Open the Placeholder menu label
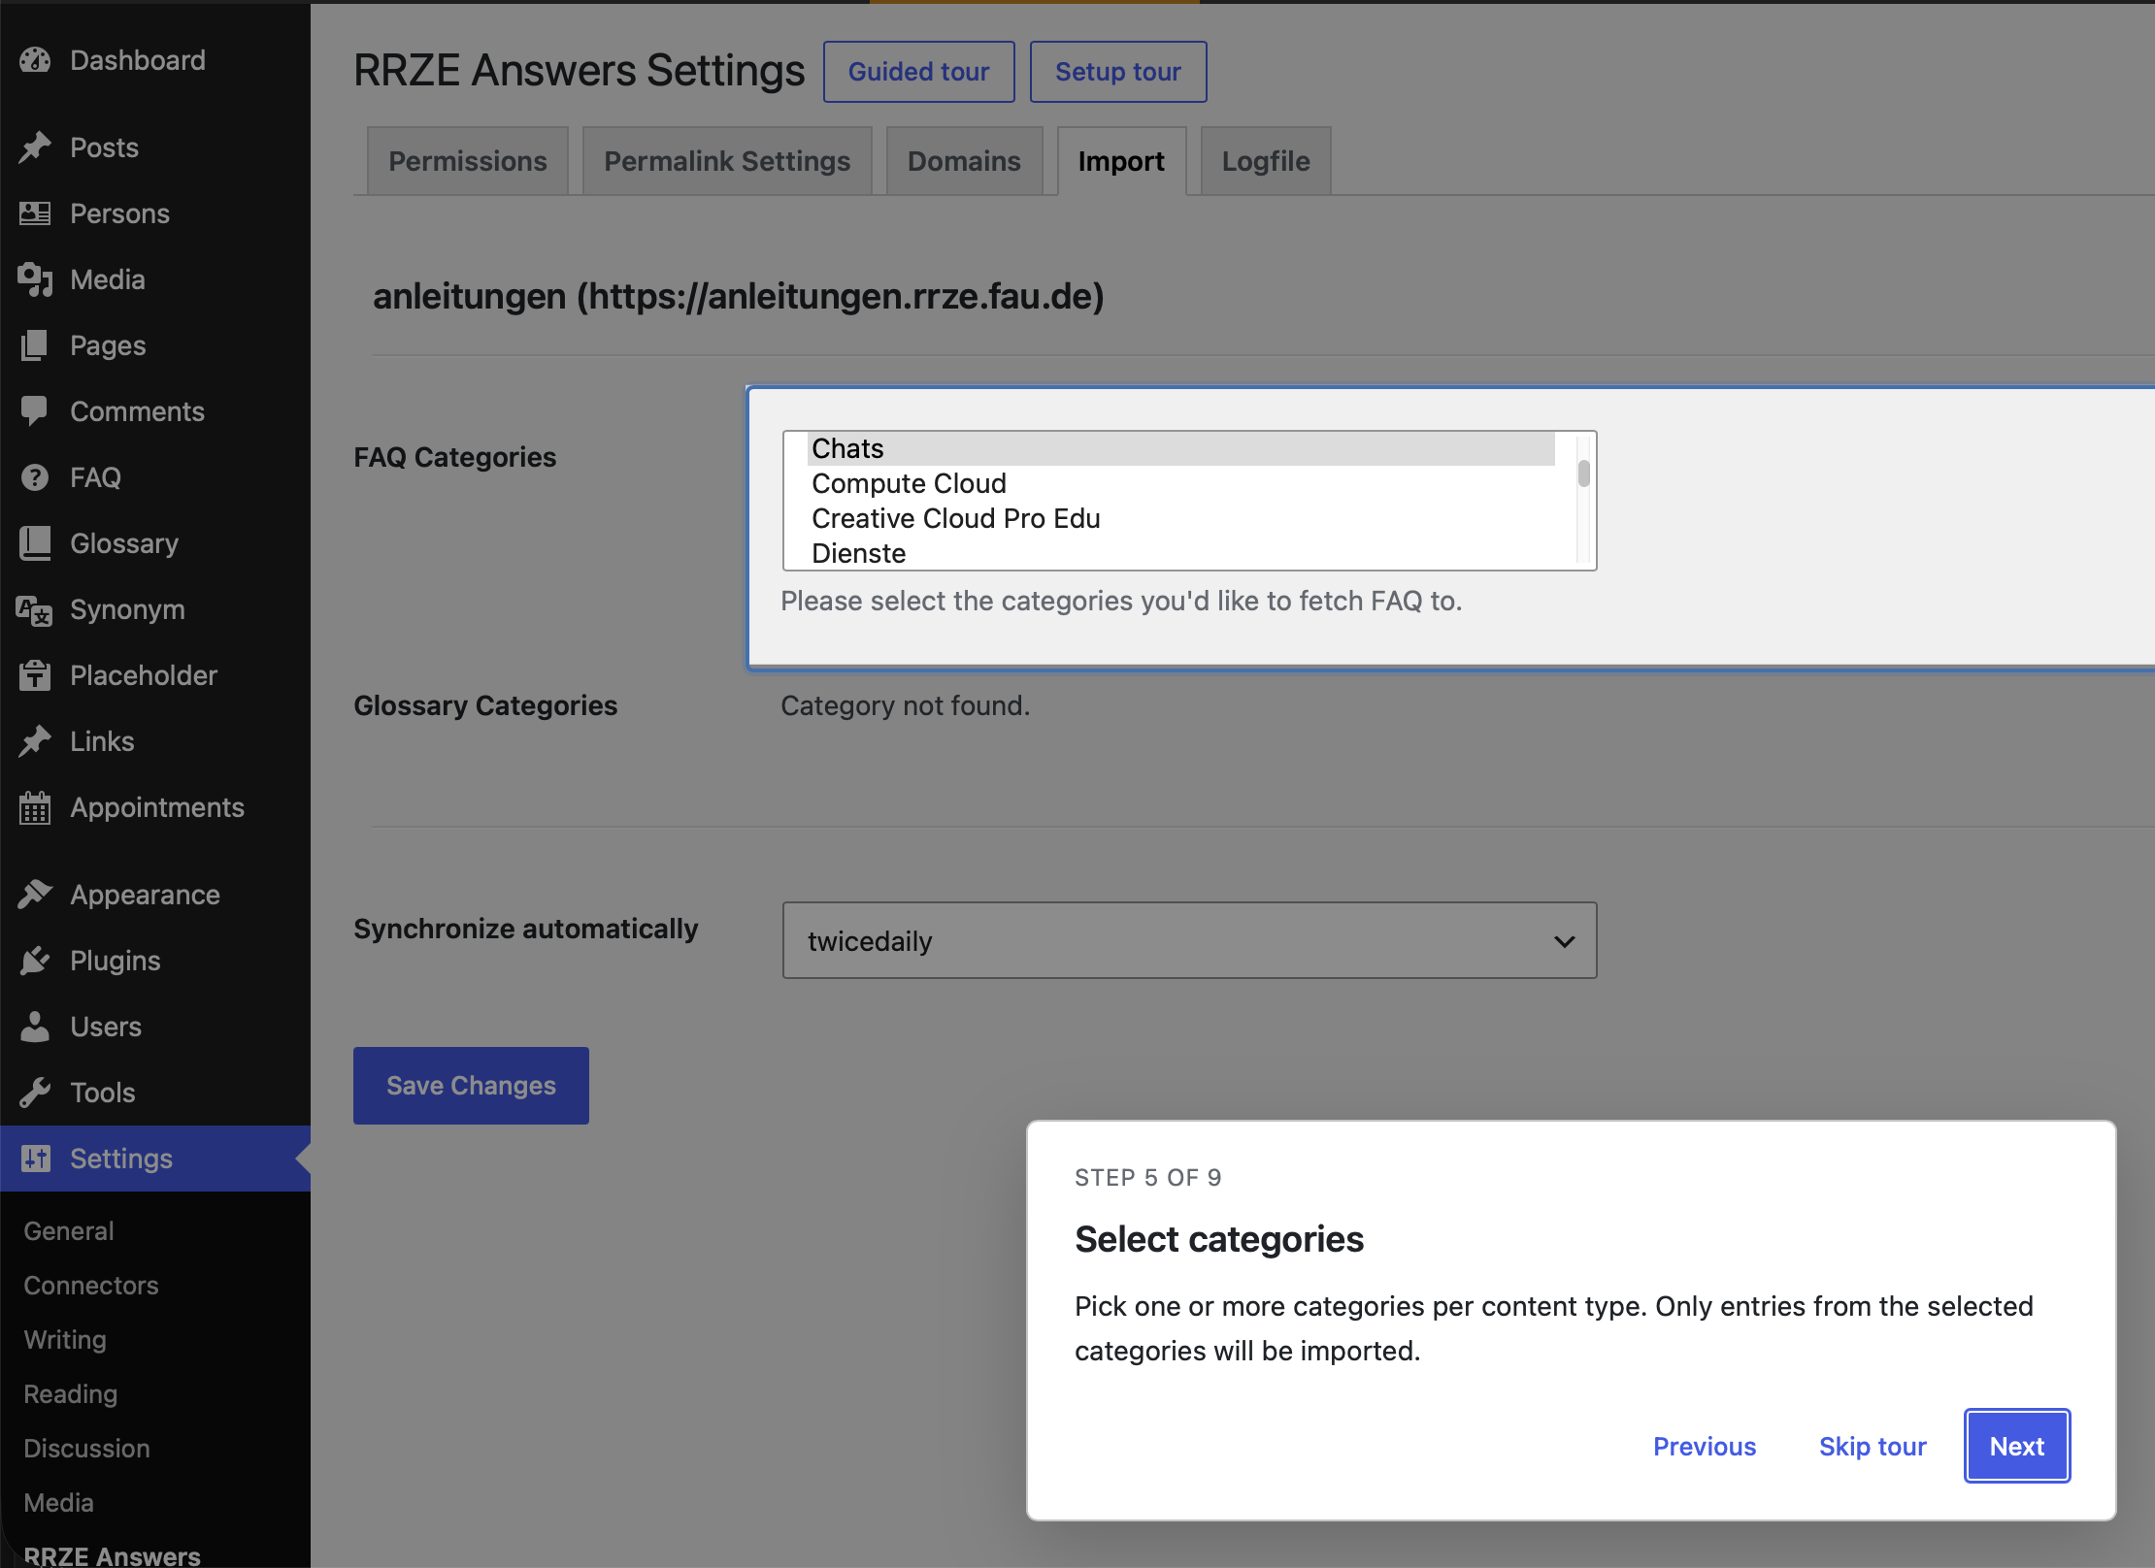Viewport: 2155px width, 1568px height. [x=144, y=675]
